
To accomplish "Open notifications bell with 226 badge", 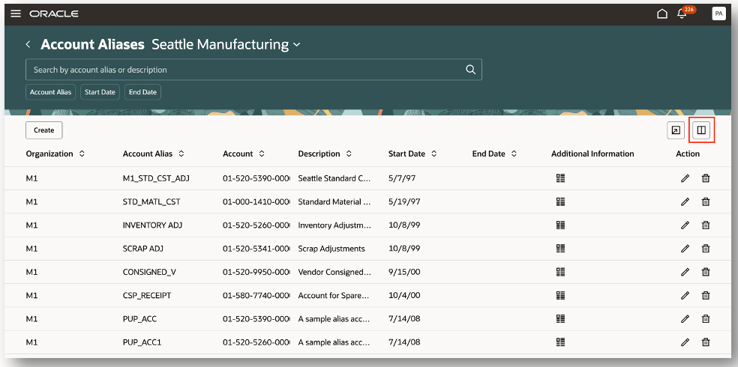I will click(x=682, y=14).
